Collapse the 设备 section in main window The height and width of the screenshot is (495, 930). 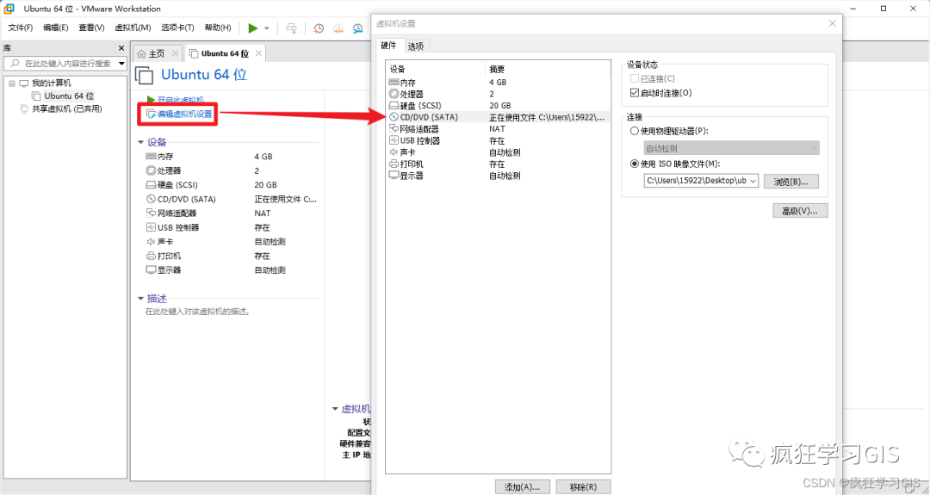point(140,142)
